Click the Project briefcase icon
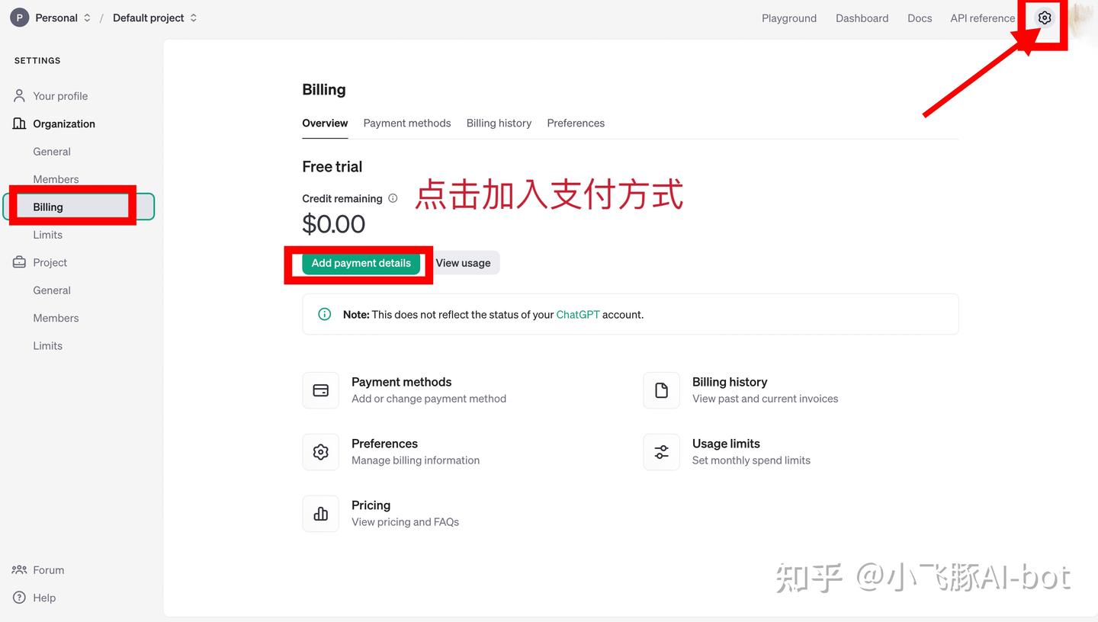 click(x=18, y=262)
